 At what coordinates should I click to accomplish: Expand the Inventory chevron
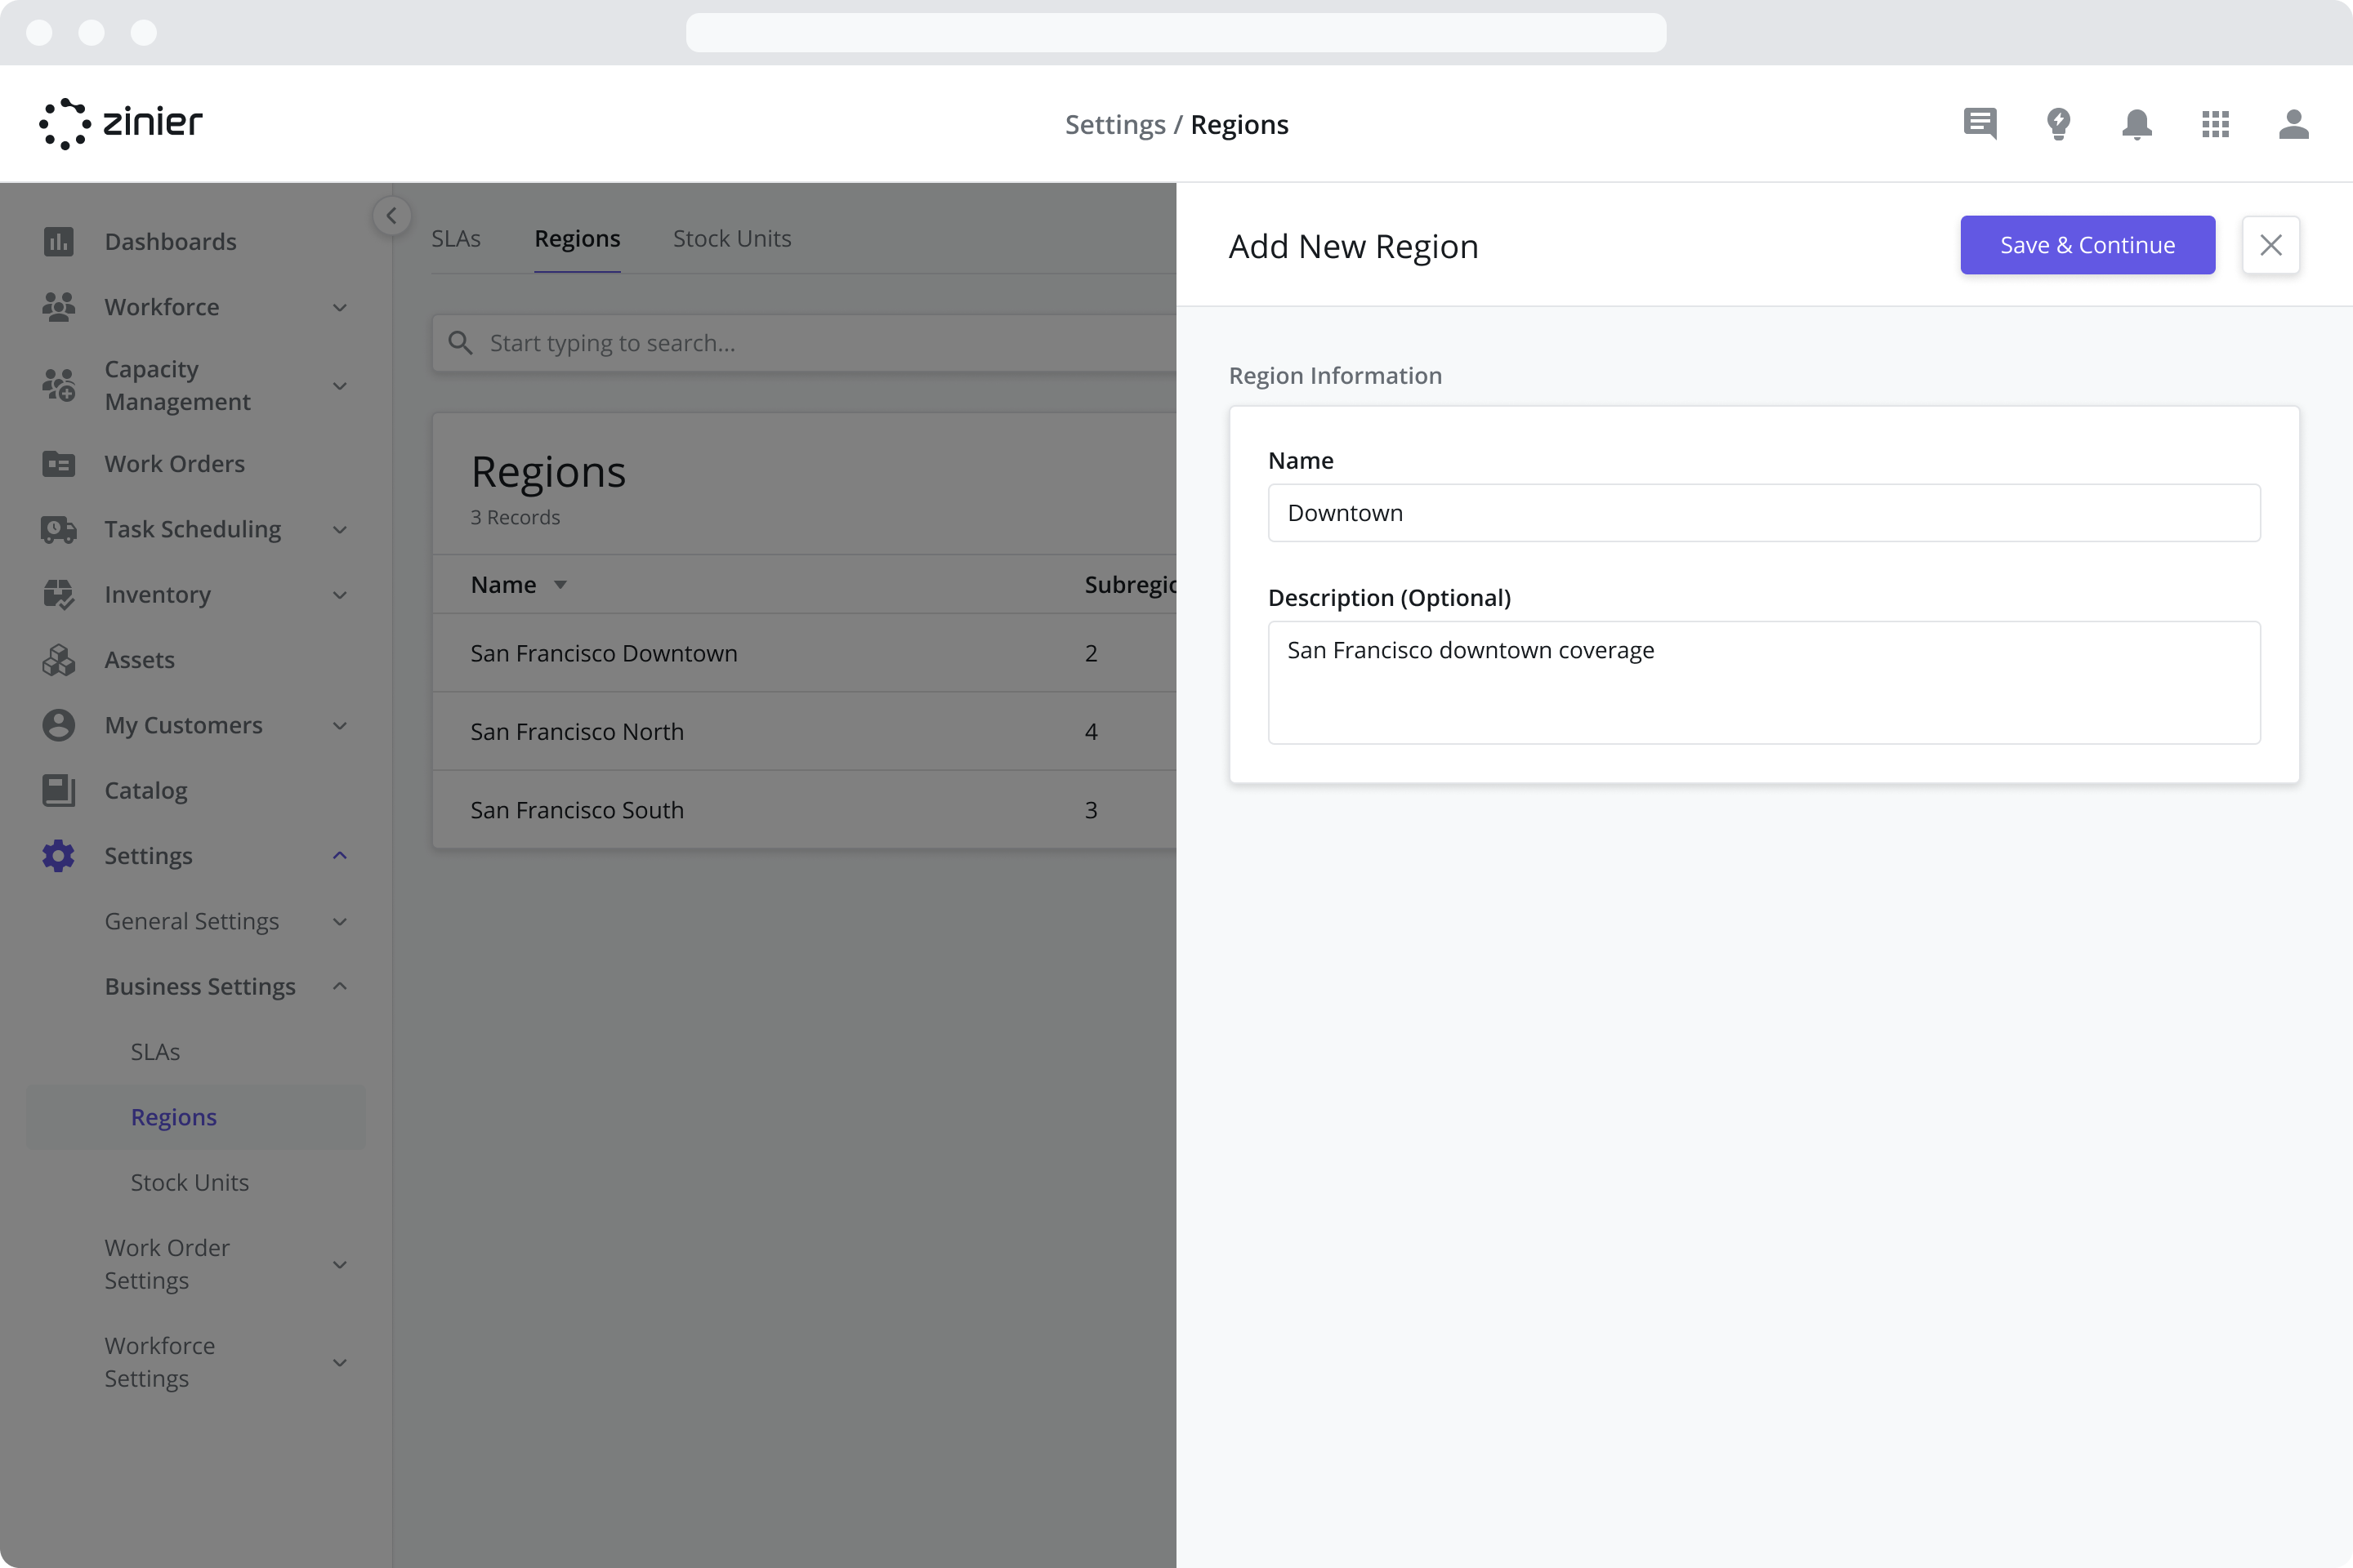[340, 595]
